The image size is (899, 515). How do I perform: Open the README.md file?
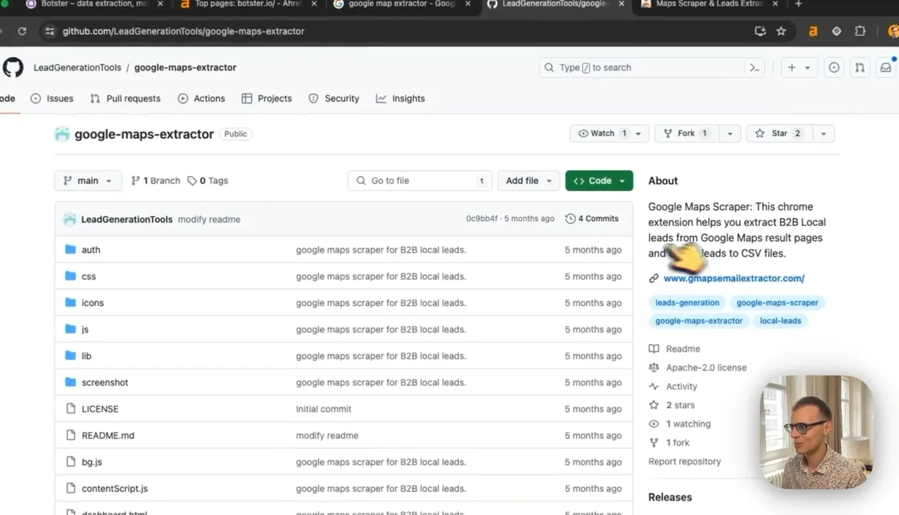coord(108,436)
